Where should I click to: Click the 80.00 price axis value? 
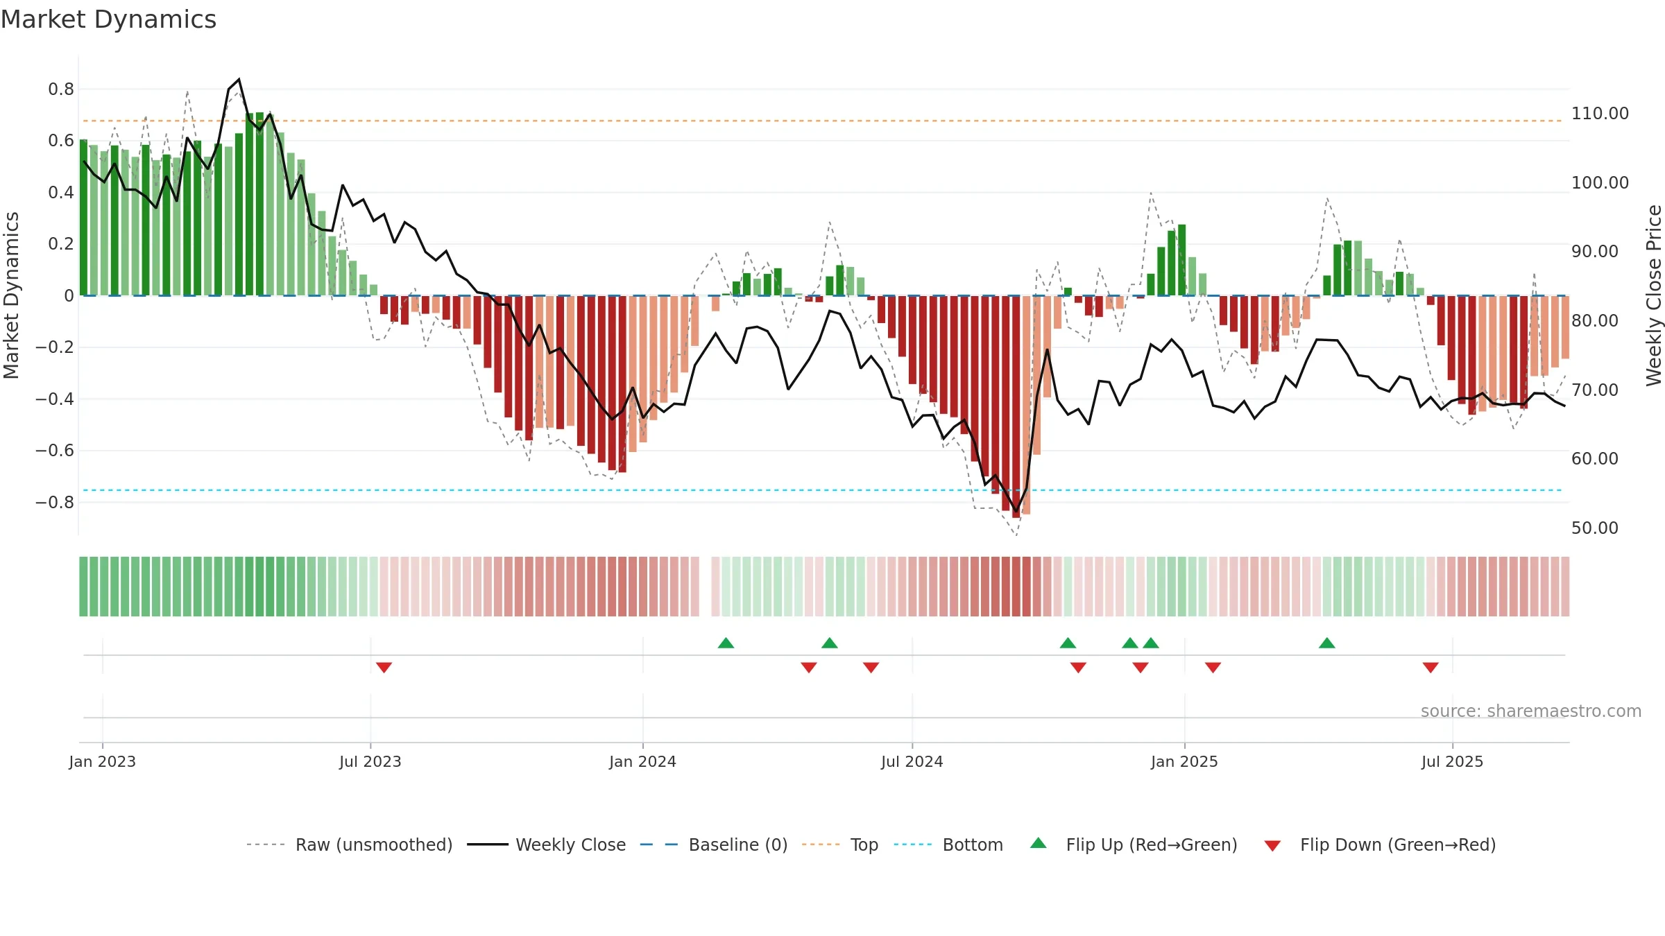[1595, 320]
